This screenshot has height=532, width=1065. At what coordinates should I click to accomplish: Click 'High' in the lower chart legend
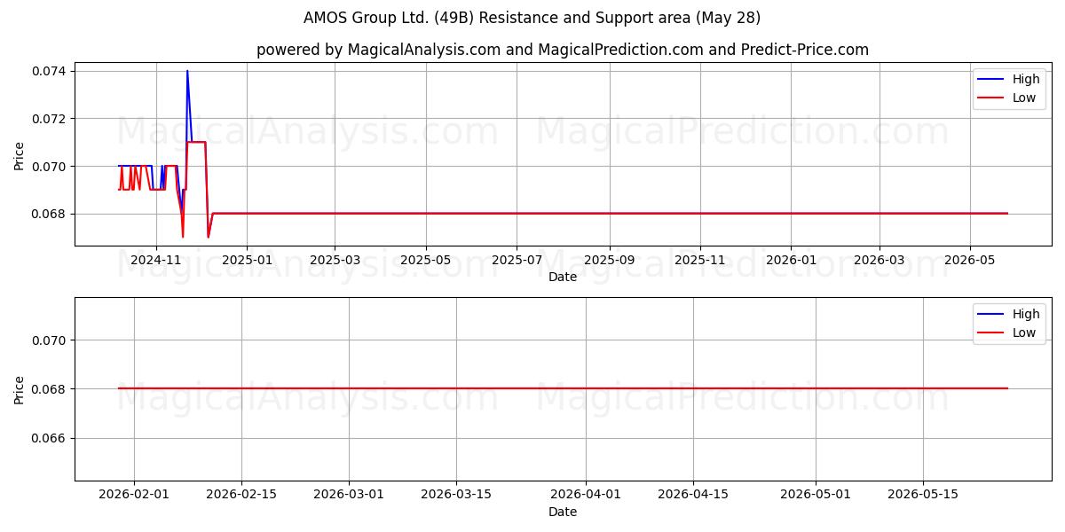pyautogui.click(x=1026, y=314)
